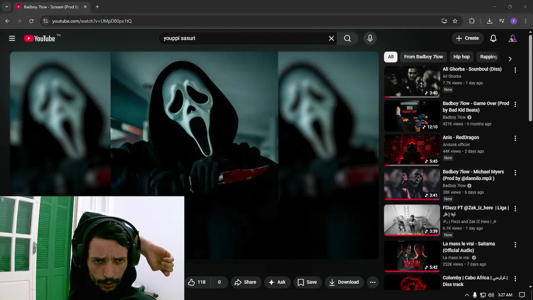Viewport: 533px width, 300px height.
Task: Open options for La mass le vrai - Saitama
Action: click(x=515, y=245)
